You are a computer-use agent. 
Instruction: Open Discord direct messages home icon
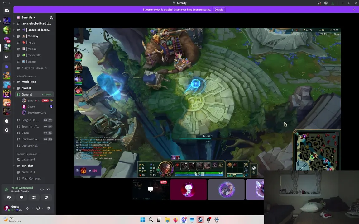coord(7,11)
